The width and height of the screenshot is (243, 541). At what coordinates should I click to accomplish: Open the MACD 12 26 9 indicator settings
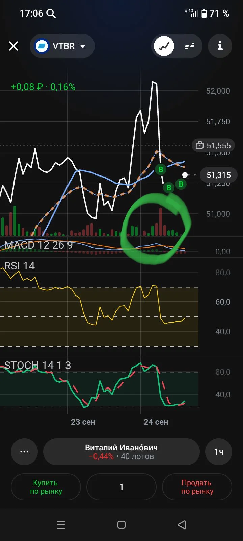[38, 245]
